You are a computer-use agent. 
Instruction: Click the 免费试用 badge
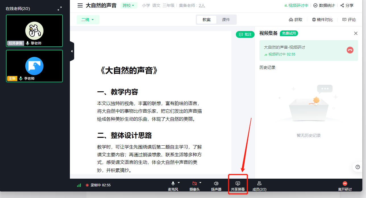pos(289,33)
